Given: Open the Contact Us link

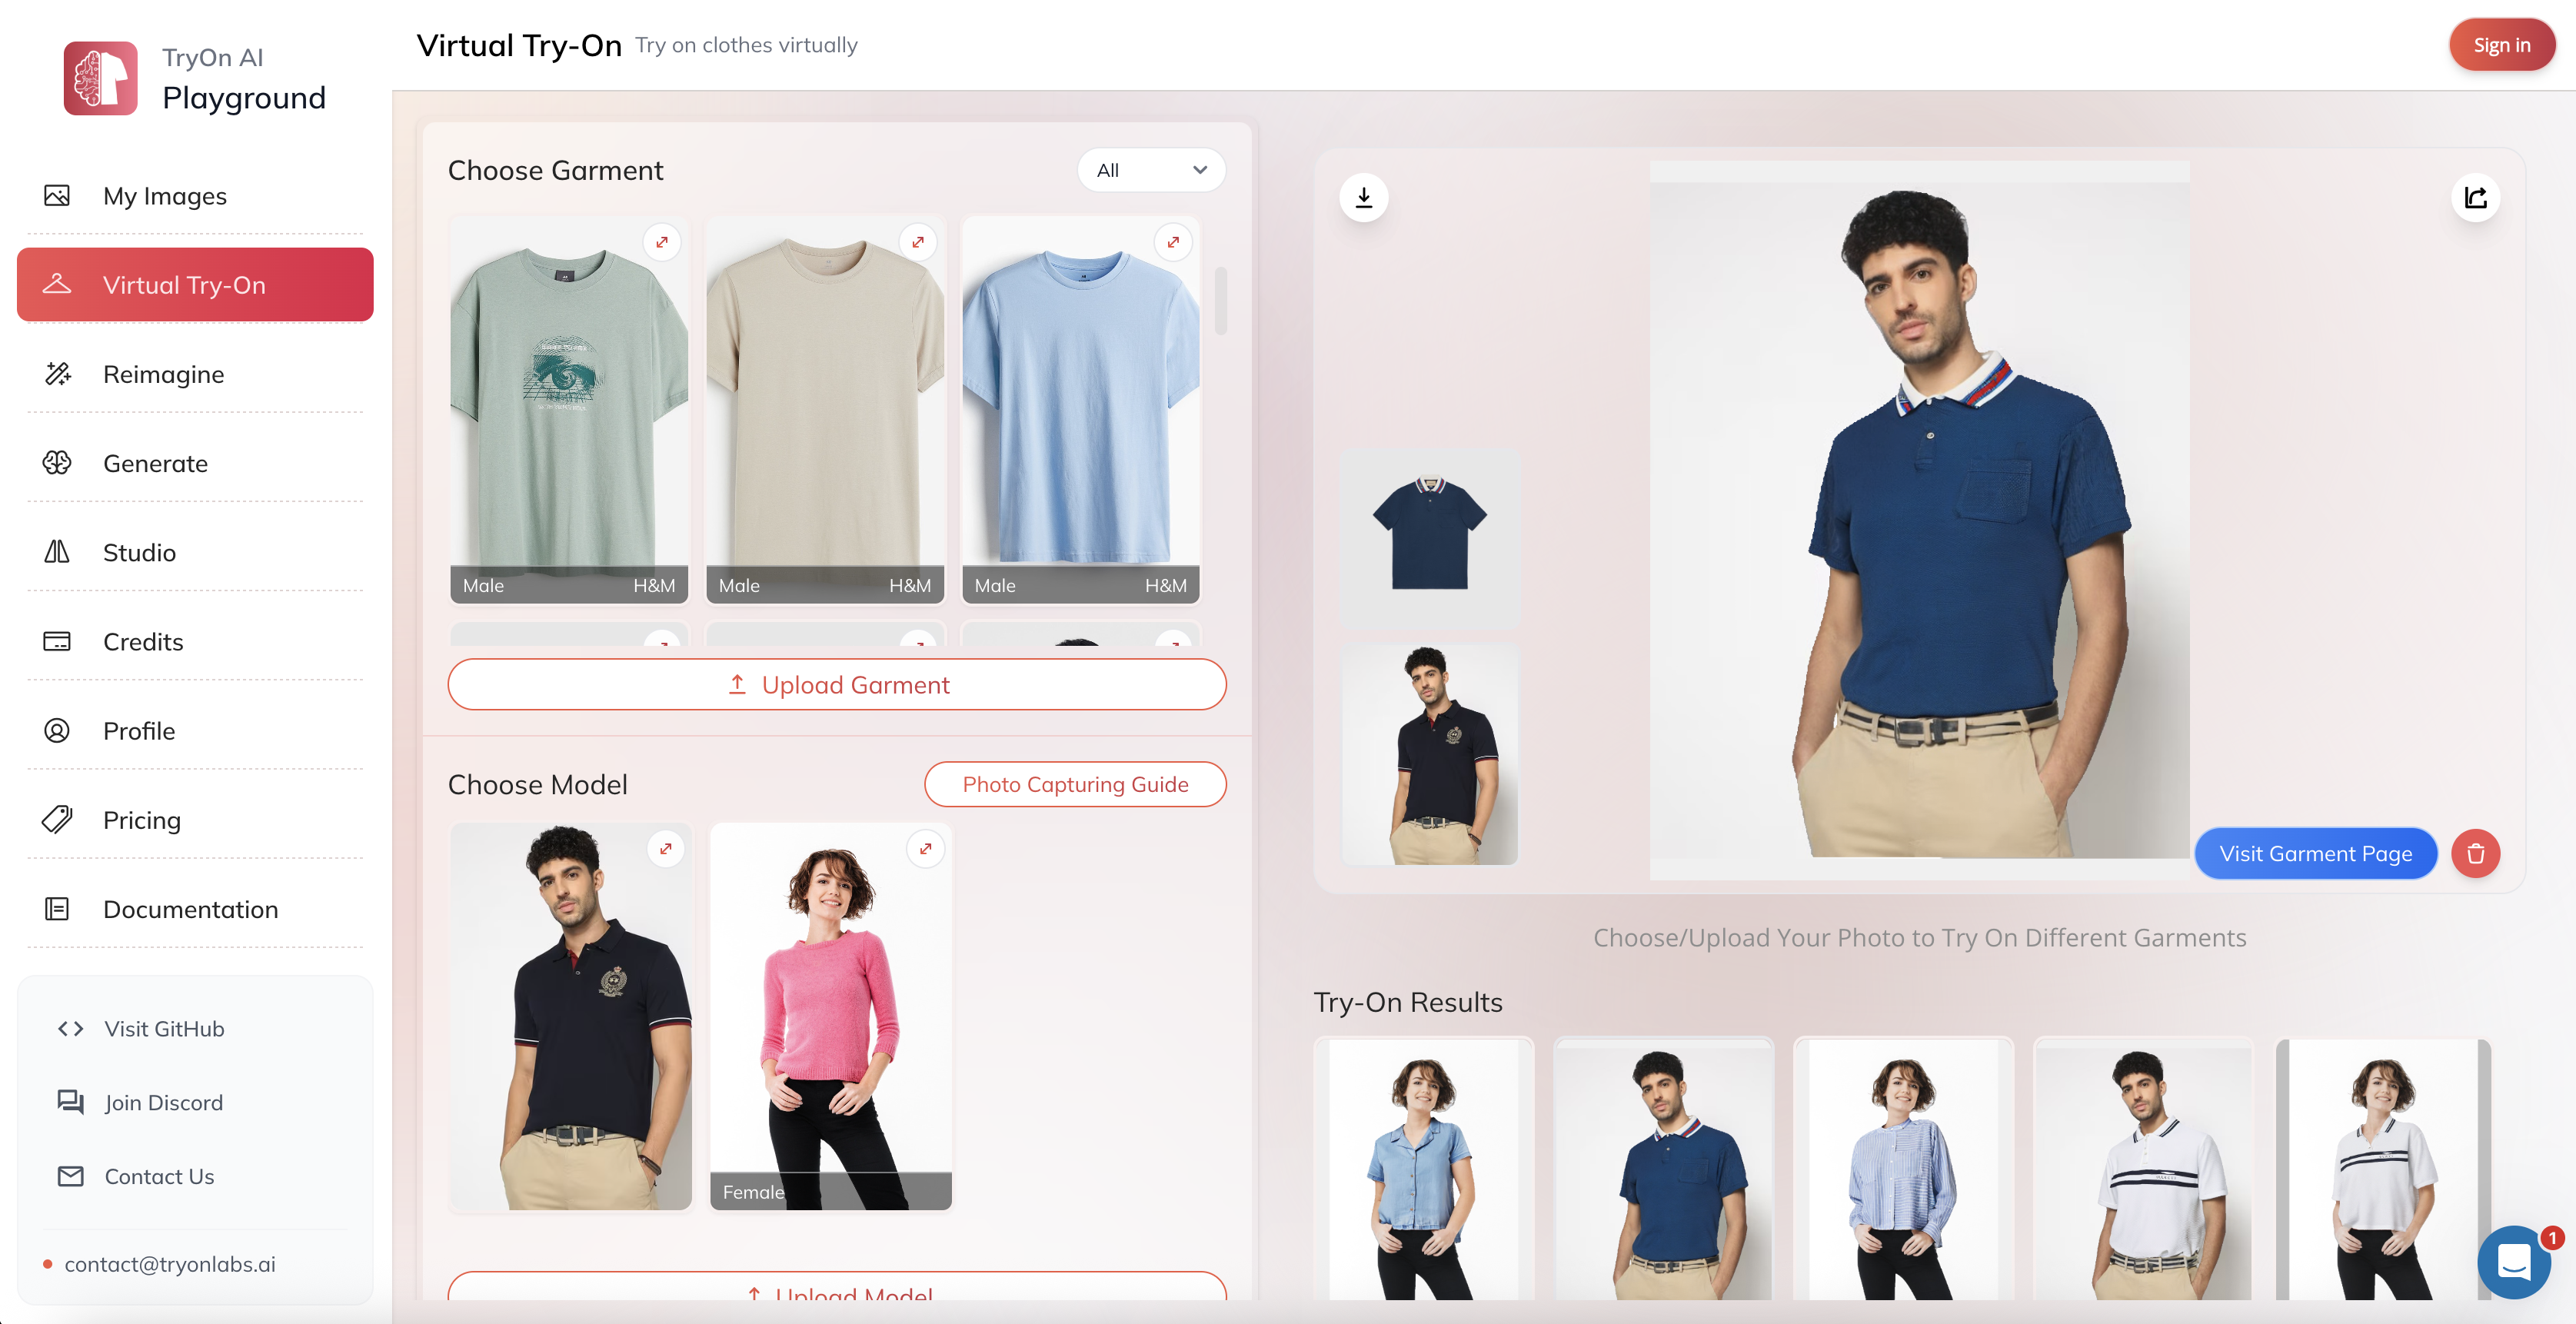Looking at the screenshot, I should click(x=159, y=1176).
